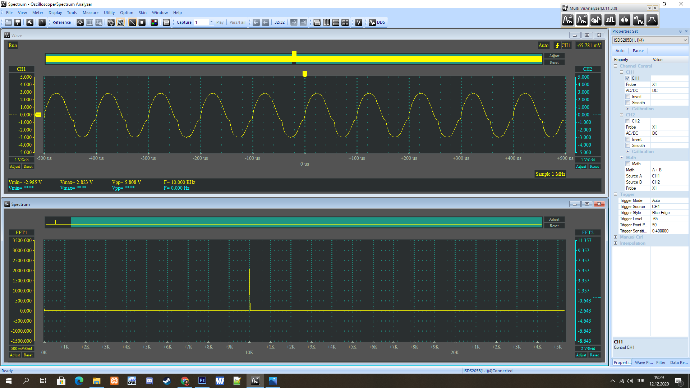Click the Pause button in Properties Set

[638, 51]
